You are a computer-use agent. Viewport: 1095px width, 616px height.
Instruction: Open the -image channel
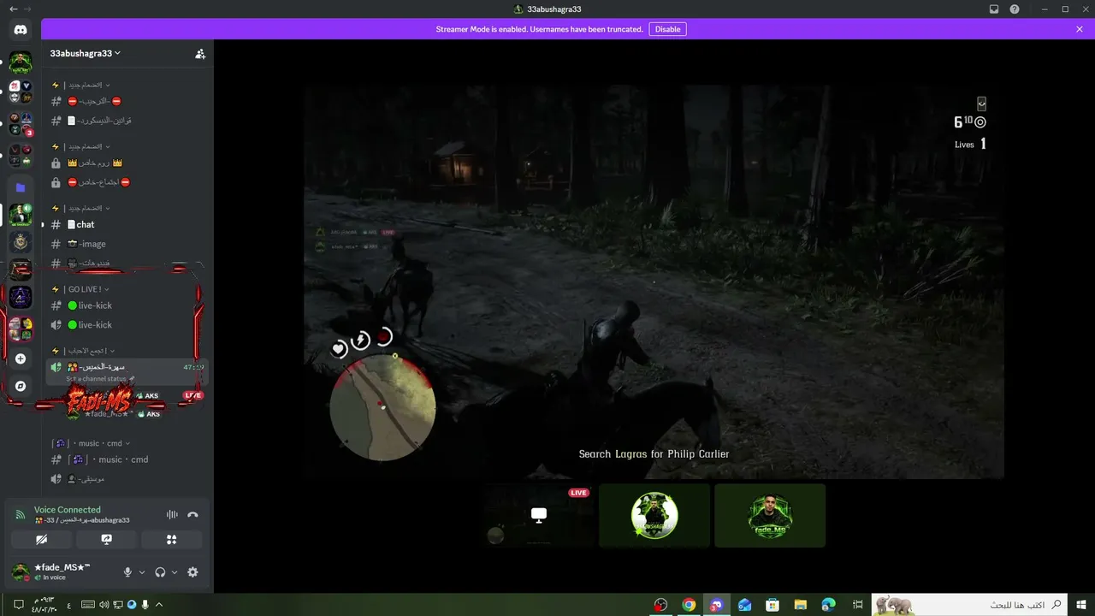tap(127, 244)
